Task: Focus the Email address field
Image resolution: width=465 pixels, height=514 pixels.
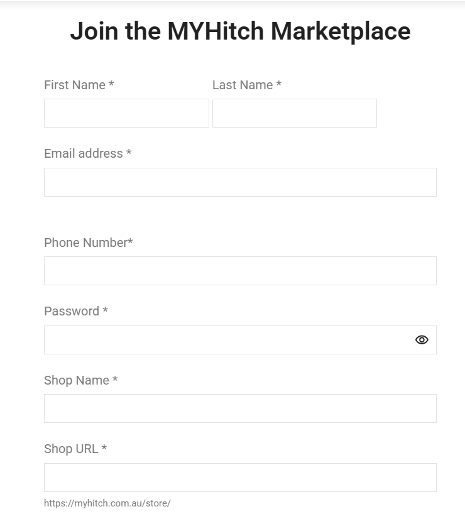Action: coord(239,182)
